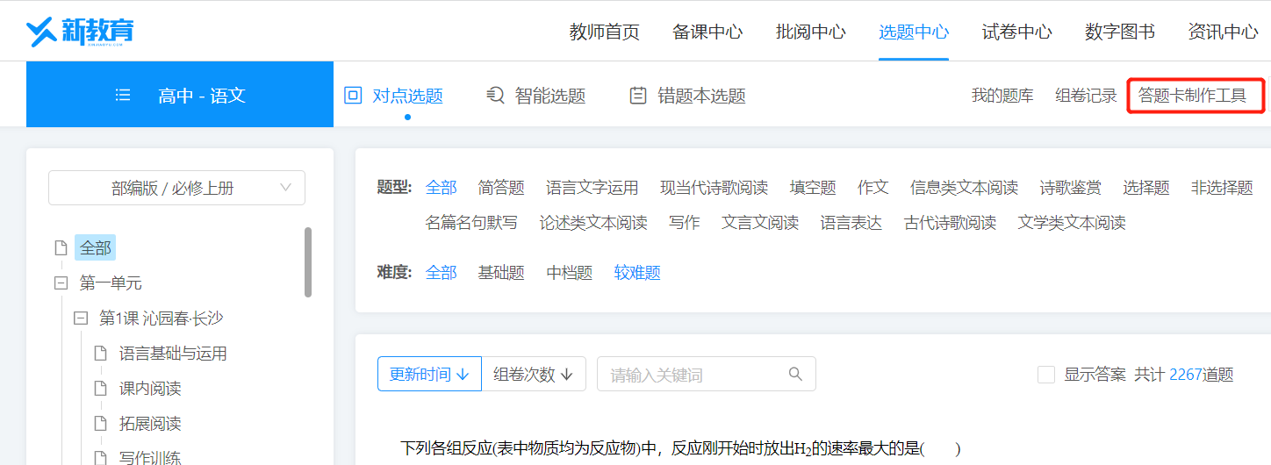Click the 新教育 logo
This screenshot has width=1271, height=465.
pyautogui.click(x=80, y=32)
